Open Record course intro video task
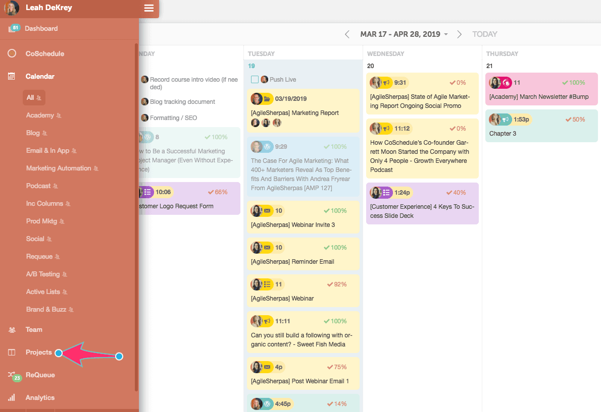 (x=193, y=83)
